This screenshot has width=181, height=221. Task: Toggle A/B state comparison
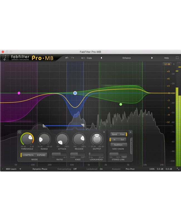83,58
